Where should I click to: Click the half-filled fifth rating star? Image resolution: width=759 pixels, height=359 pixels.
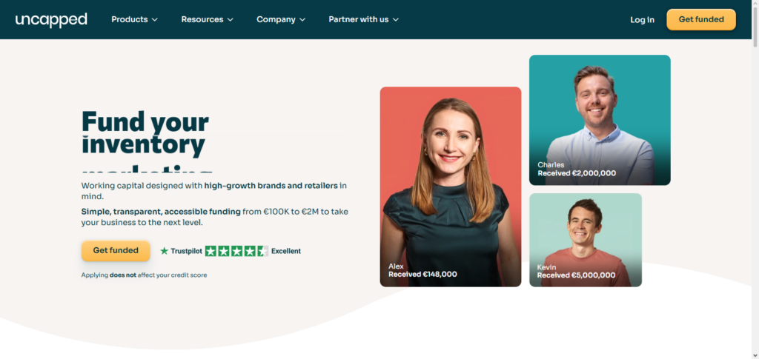coord(263,251)
